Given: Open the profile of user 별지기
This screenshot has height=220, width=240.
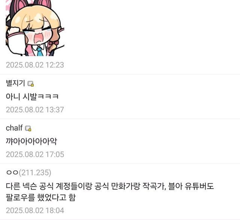Looking at the screenshot, I should tap(15, 83).
